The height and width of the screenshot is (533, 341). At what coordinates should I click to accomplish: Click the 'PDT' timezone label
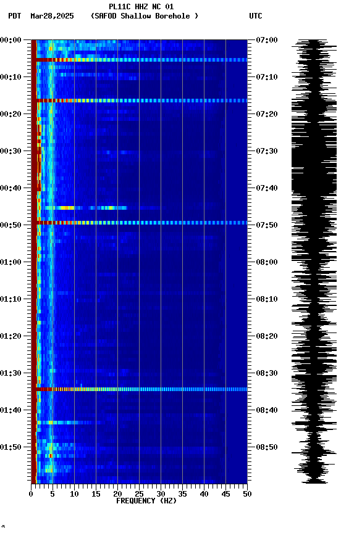pos(15,16)
